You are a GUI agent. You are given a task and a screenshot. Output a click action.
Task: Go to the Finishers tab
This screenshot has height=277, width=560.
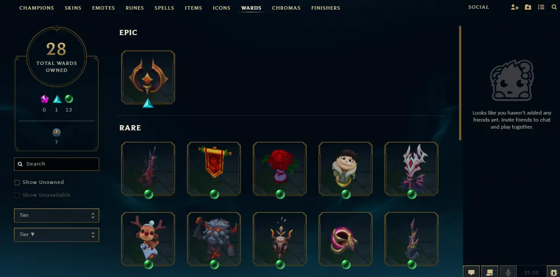[x=326, y=8]
